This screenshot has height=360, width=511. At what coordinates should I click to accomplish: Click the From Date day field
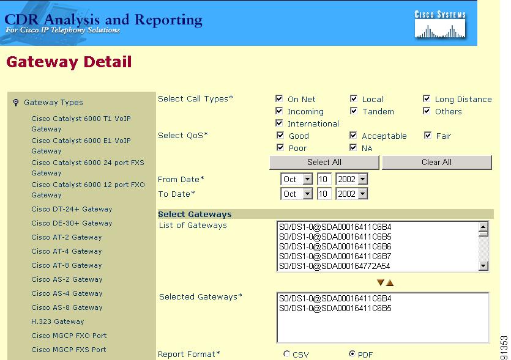[324, 179]
